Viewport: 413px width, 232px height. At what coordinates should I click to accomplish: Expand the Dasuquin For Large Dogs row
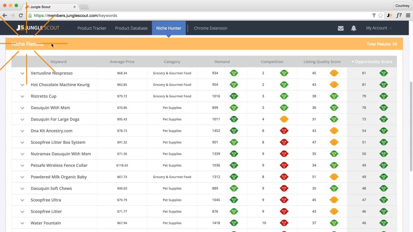pyautogui.click(x=22, y=120)
